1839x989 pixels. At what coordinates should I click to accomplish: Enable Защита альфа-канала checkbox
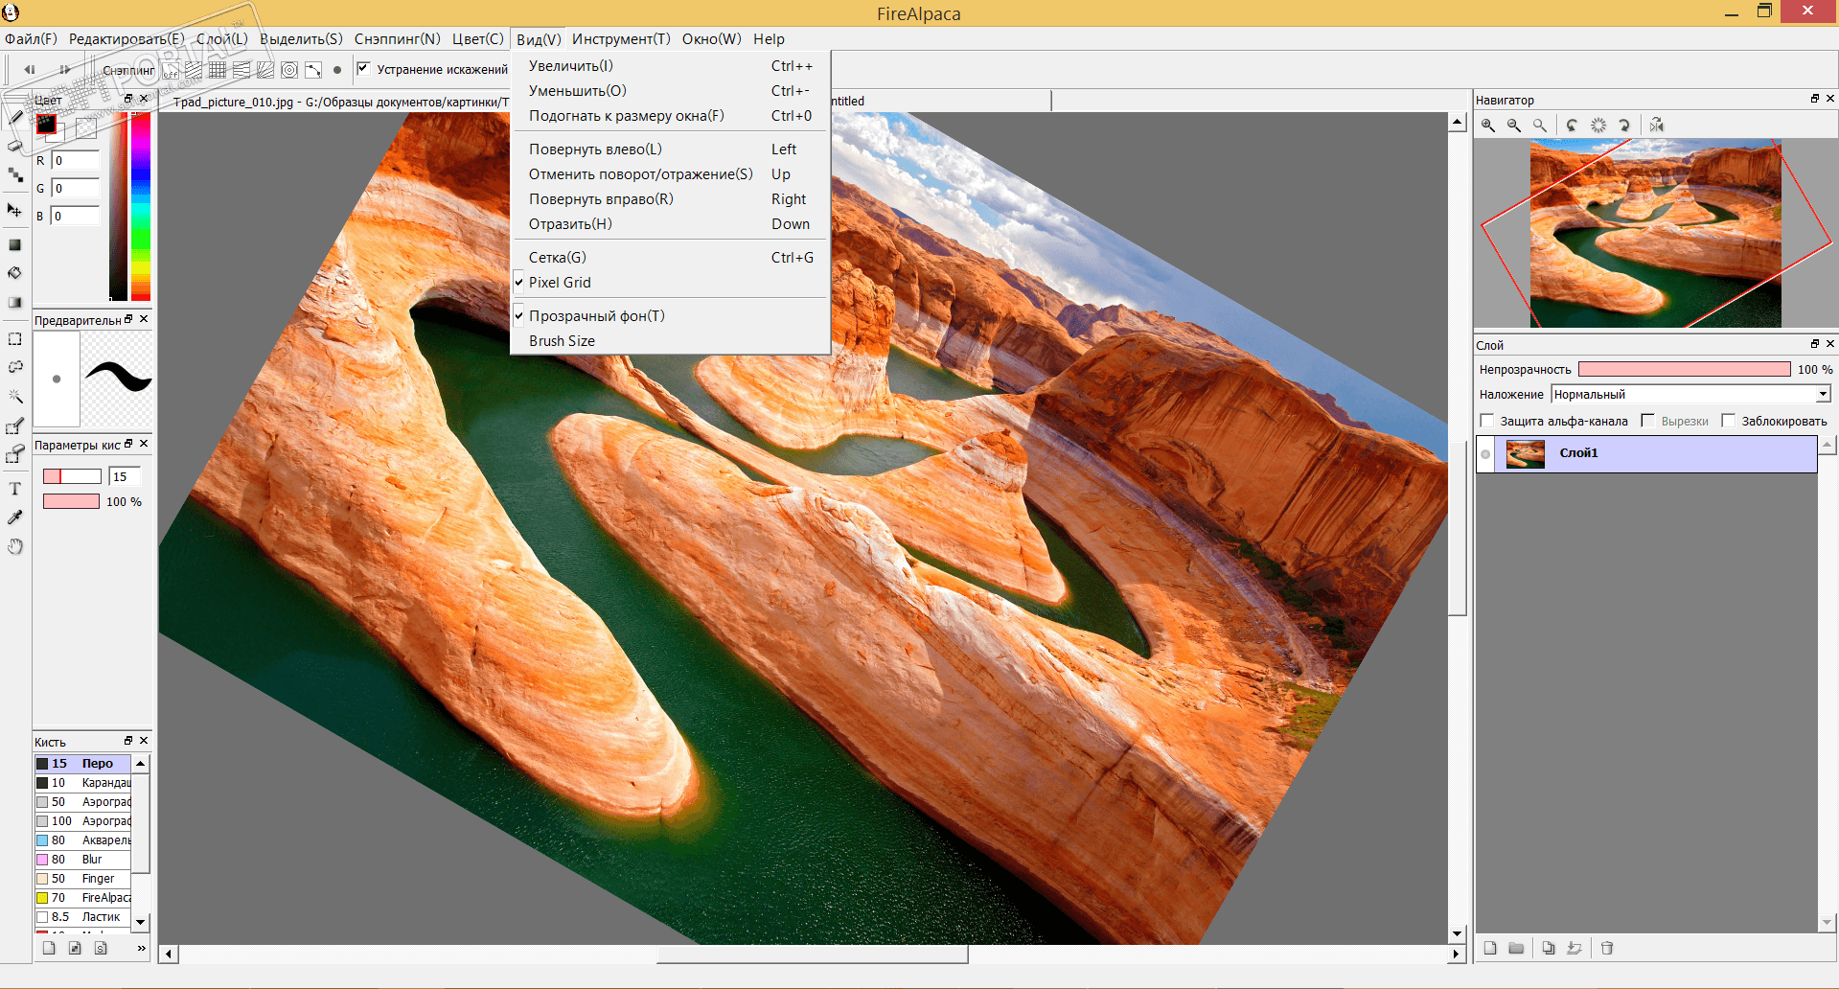coord(1487,421)
